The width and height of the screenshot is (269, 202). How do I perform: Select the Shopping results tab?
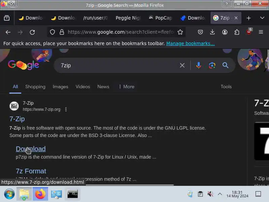click(35, 87)
